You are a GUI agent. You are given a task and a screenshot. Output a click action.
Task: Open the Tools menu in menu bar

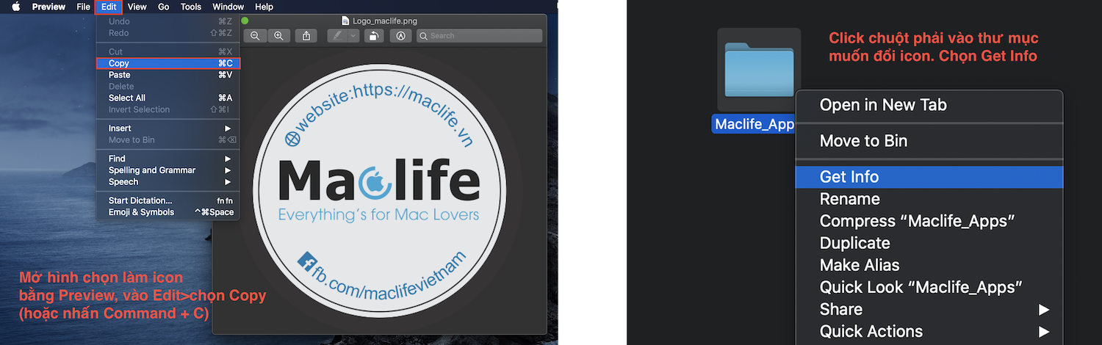pos(191,7)
